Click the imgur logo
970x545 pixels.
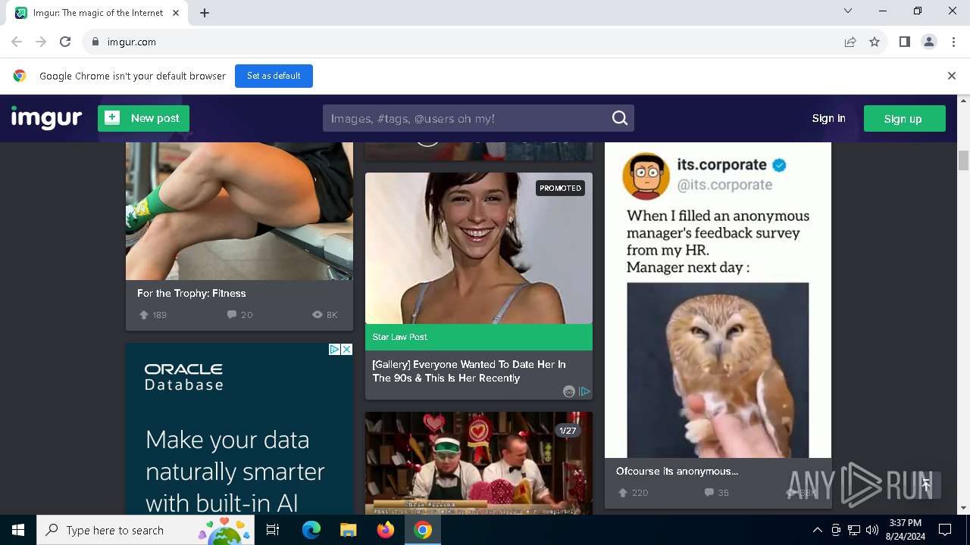(46, 118)
